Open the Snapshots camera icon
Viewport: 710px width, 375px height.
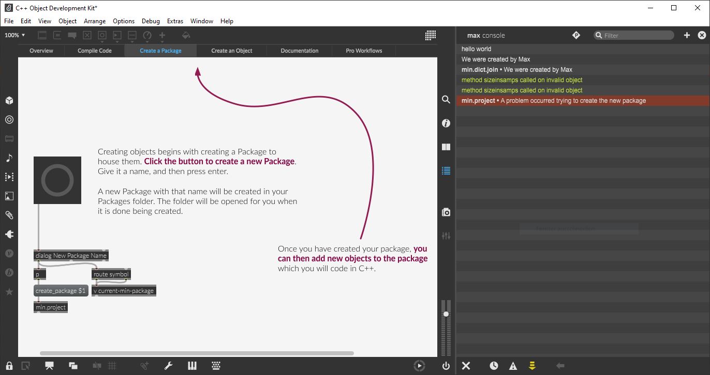coord(446,212)
